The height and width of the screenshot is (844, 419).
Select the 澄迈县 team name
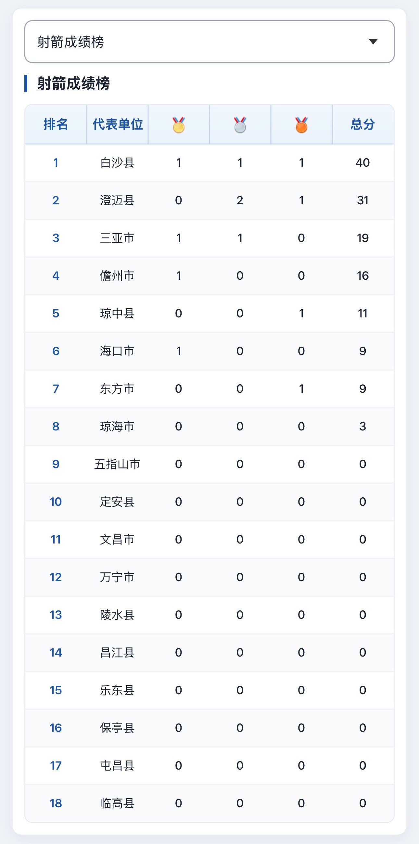click(x=117, y=200)
